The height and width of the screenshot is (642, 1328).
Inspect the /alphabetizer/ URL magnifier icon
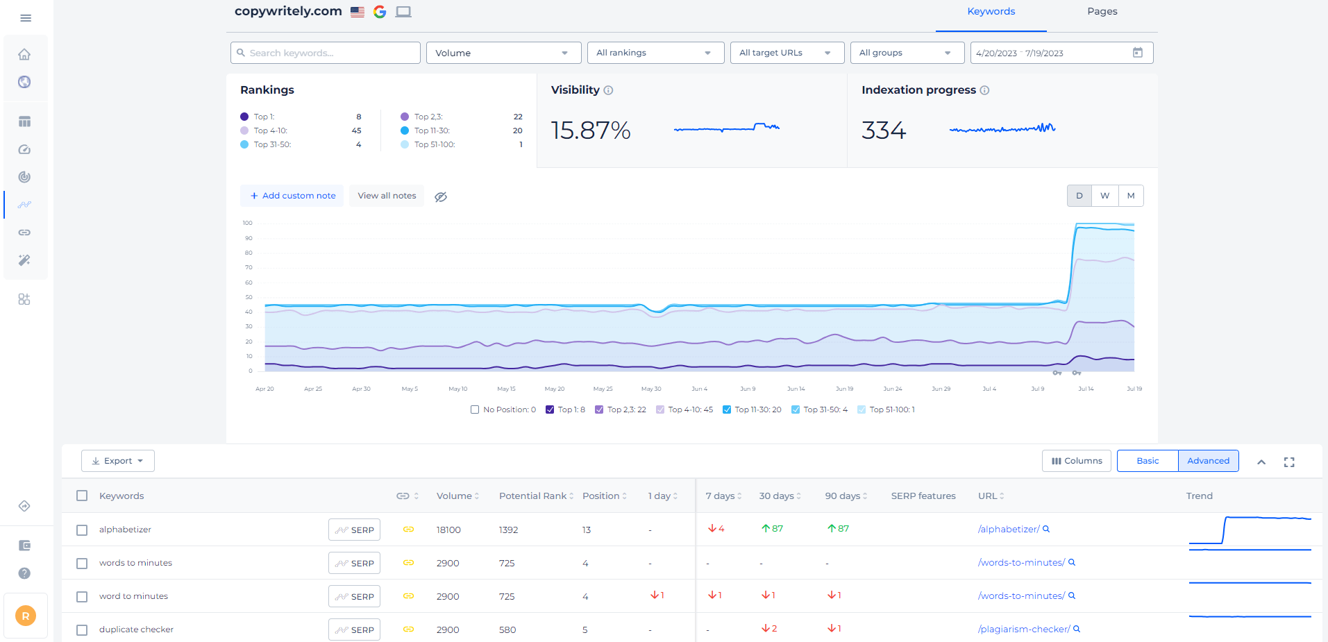point(1046,529)
